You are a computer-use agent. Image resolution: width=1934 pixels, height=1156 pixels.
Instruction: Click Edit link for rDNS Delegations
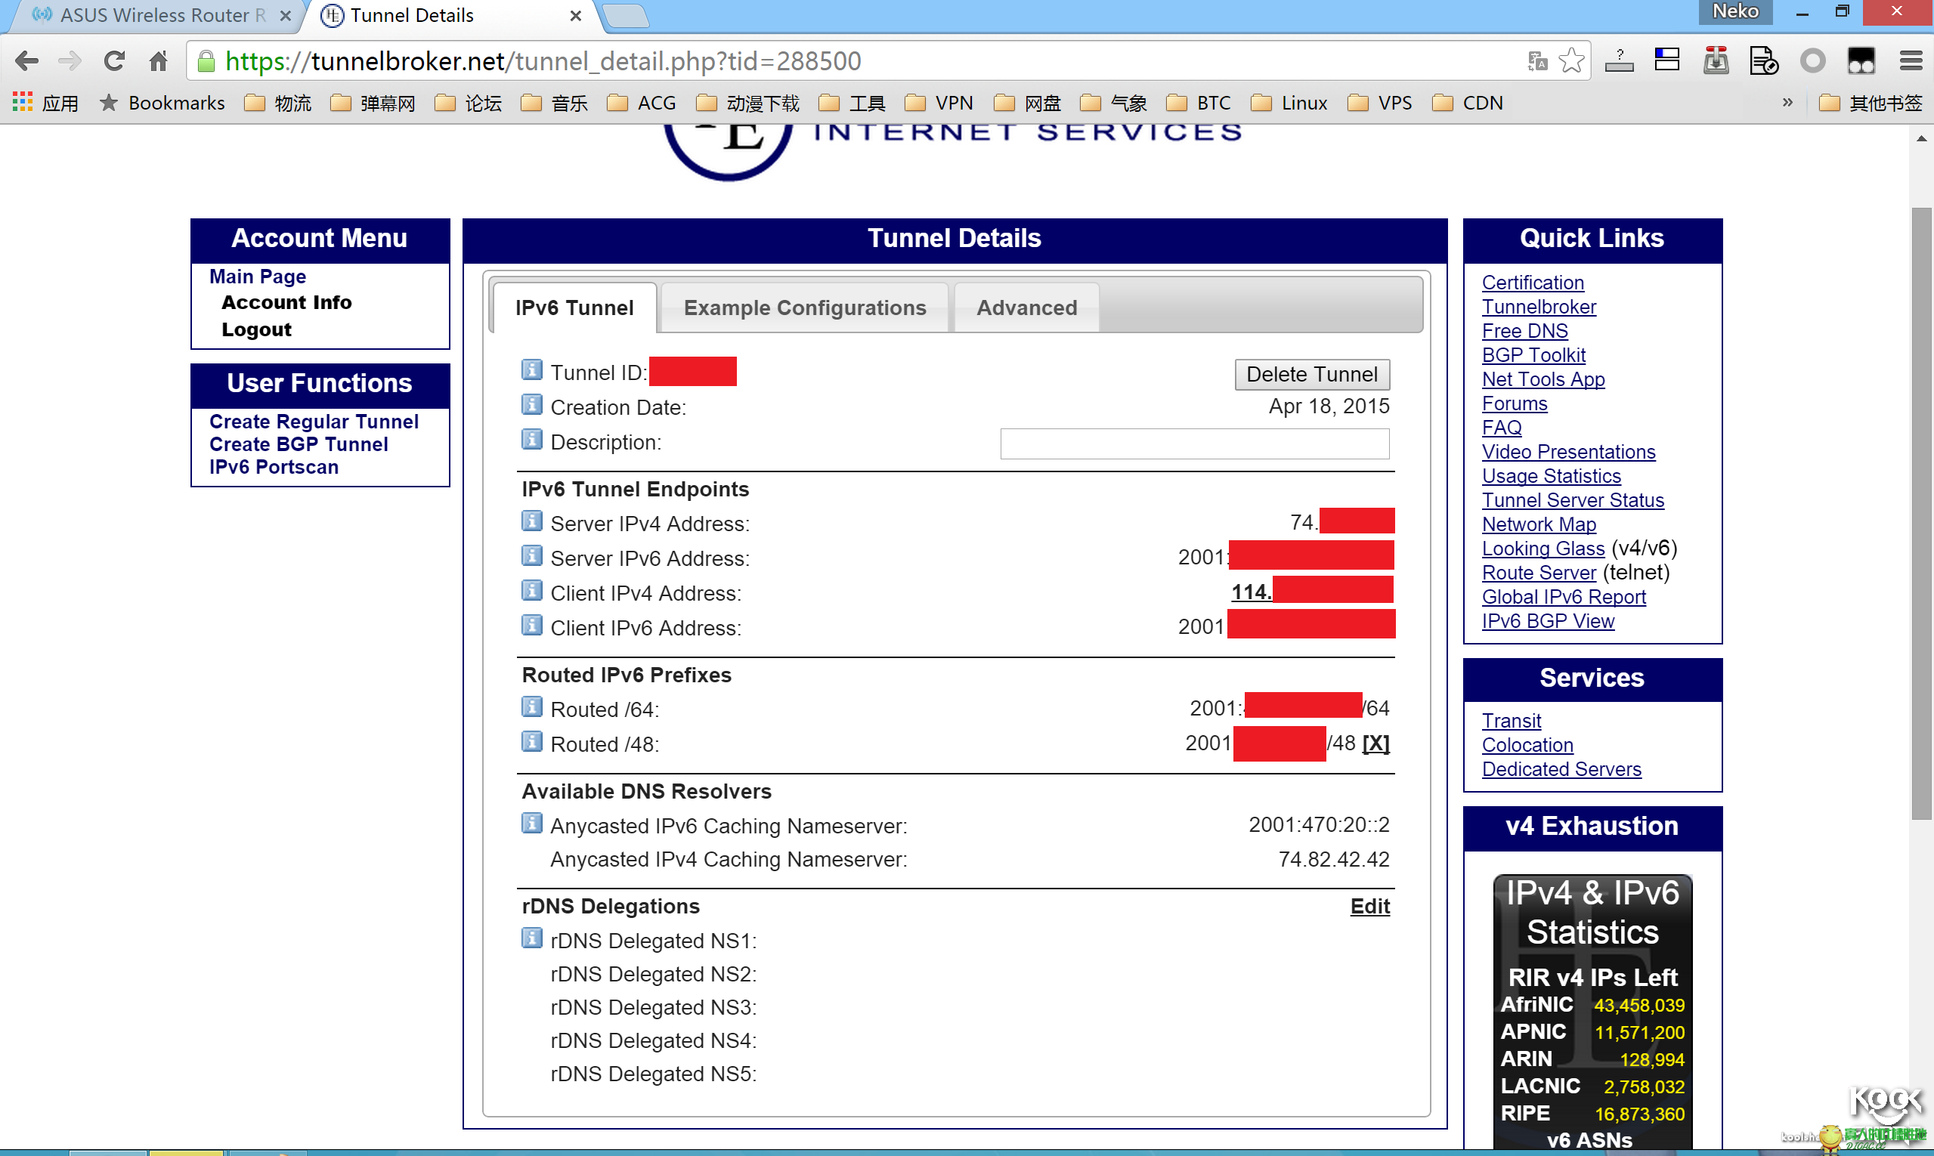tap(1370, 906)
